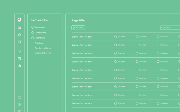Select Example first row item in top row
The height and width of the screenshot is (112, 180).
[82, 37]
